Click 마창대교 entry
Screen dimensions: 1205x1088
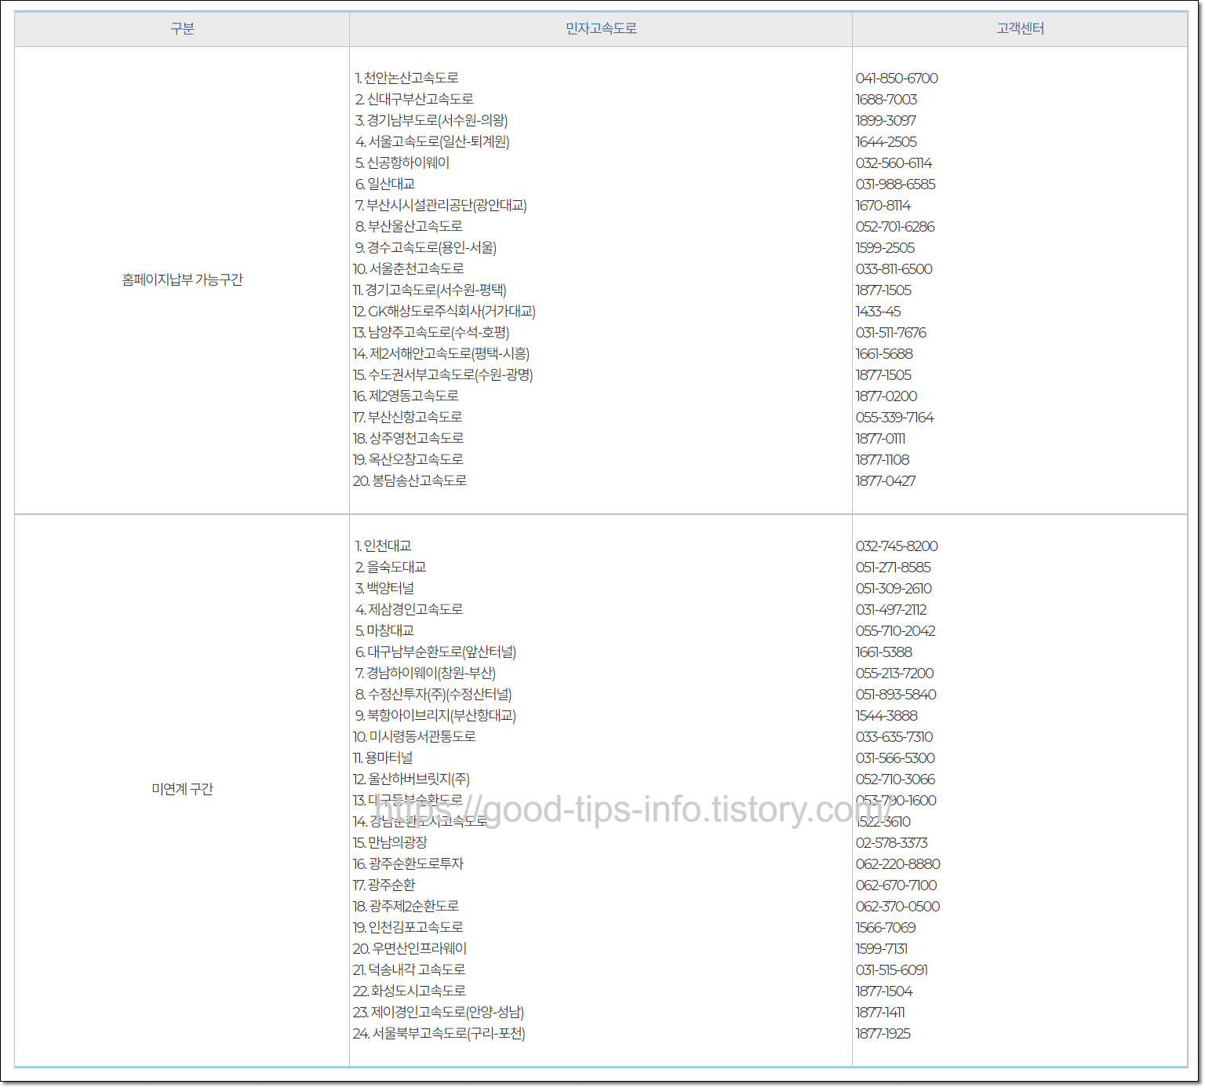coord(384,630)
